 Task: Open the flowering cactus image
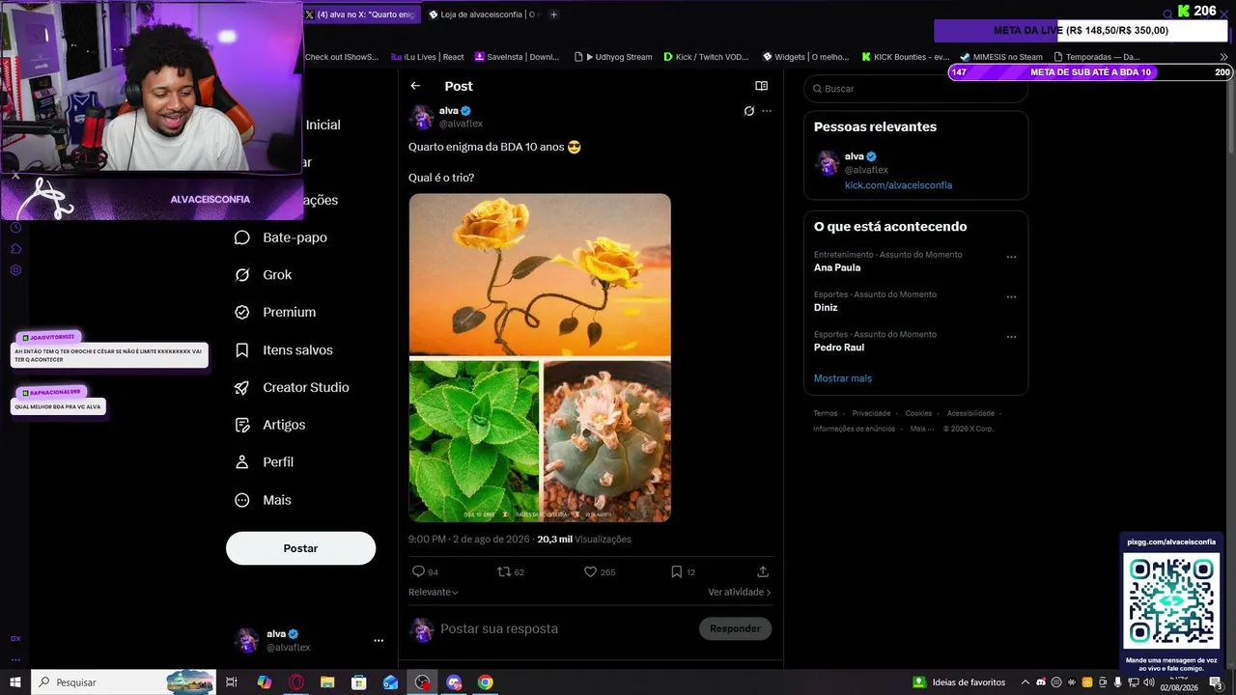607,441
